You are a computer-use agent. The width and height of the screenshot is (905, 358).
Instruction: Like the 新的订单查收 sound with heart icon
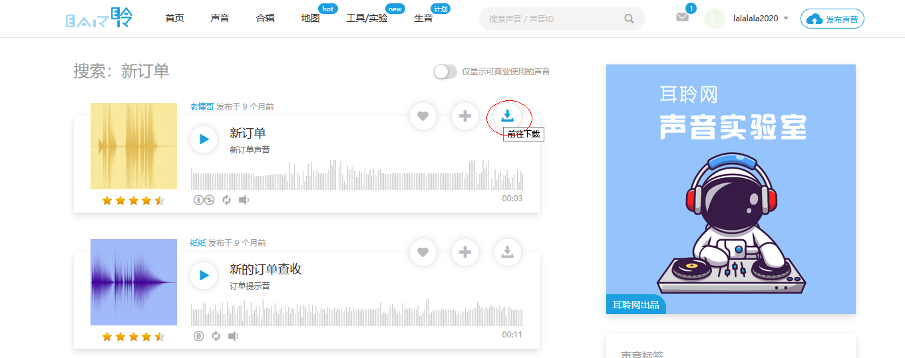(x=423, y=252)
